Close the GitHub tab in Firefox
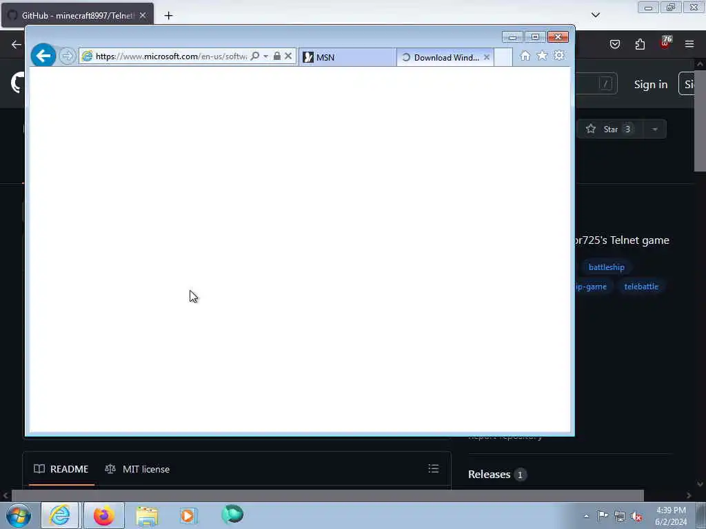 click(143, 15)
